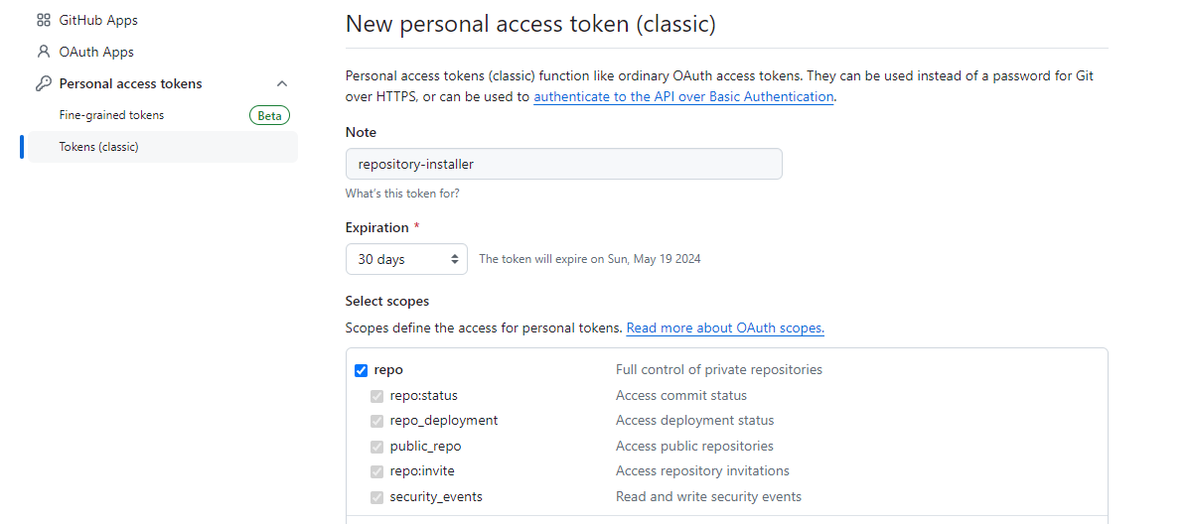Click the OAuth Apps person icon

pos(43,52)
